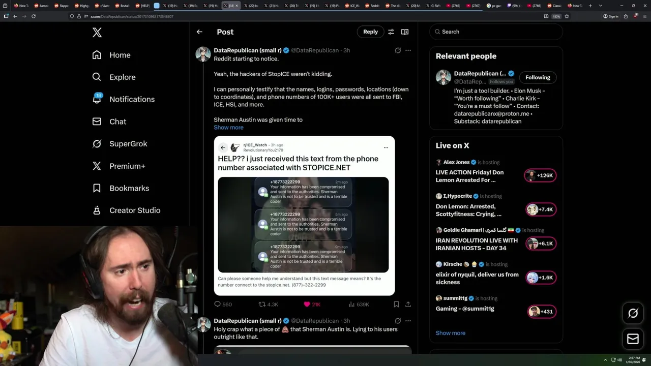This screenshot has height=366, width=651.
Task: Click the back arrow beside Post
Action: tap(199, 32)
